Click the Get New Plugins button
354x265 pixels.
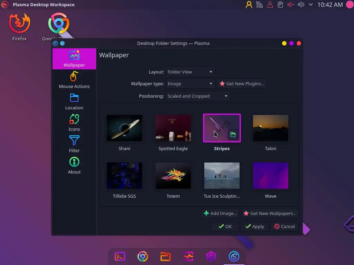(242, 84)
